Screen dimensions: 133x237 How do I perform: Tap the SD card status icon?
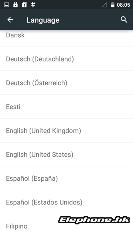[x=24, y=5]
